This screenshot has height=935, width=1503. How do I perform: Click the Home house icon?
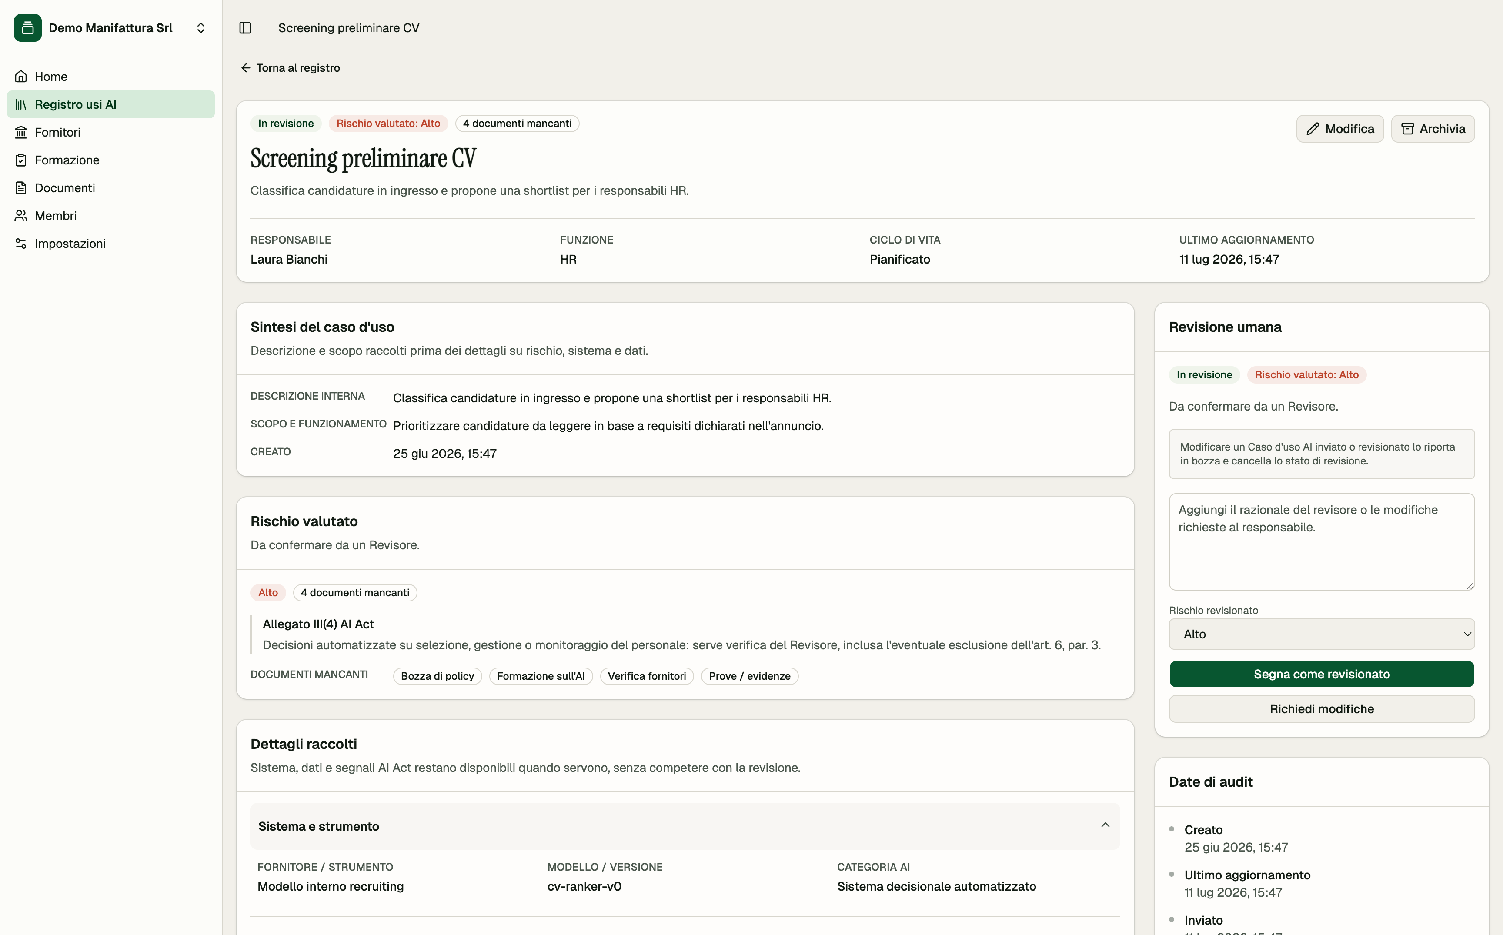tap(21, 77)
